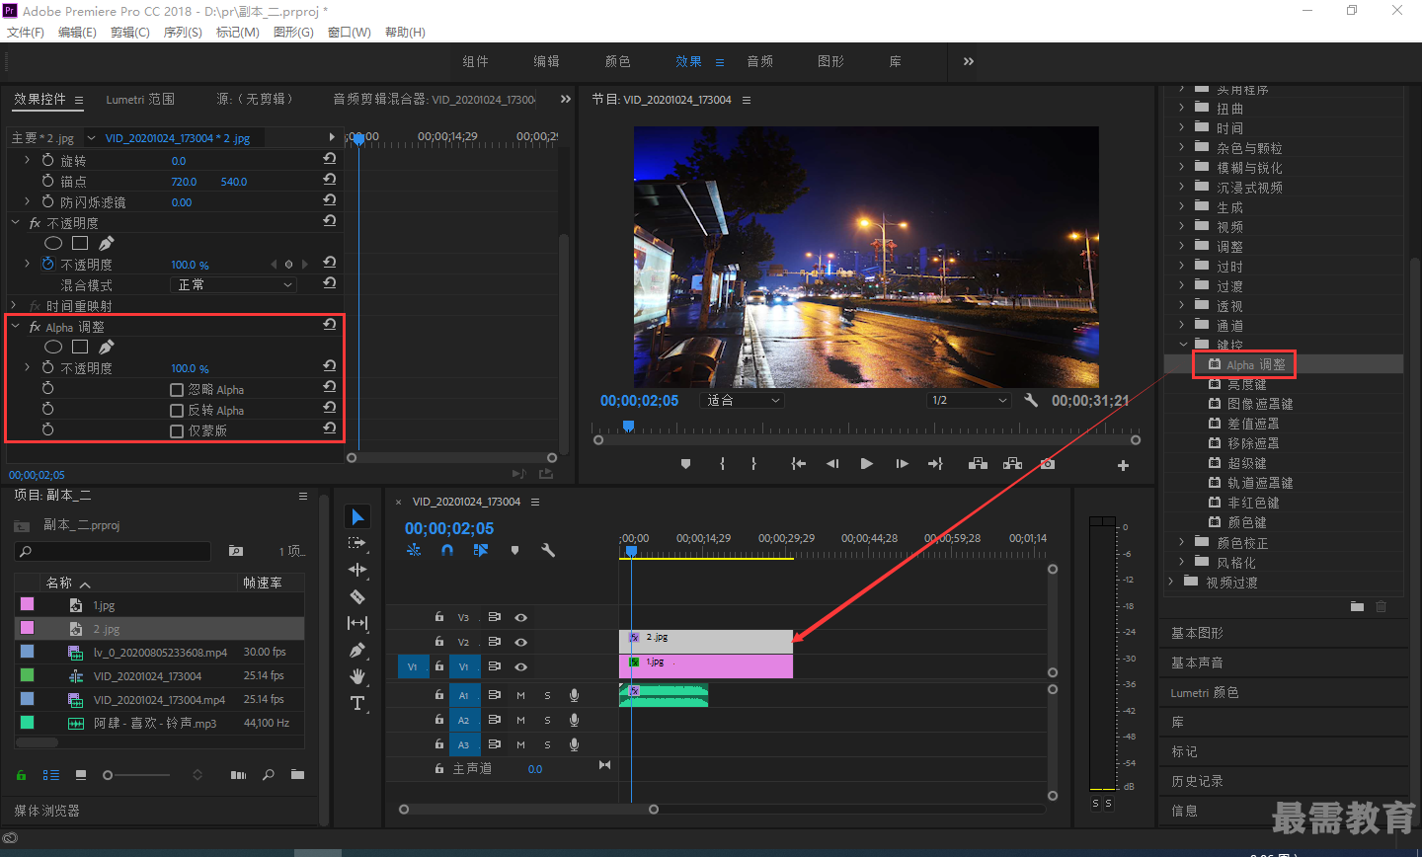The height and width of the screenshot is (857, 1422).
Task: Expand the 视频过渡 folder
Action: pyautogui.click(x=1170, y=582)
